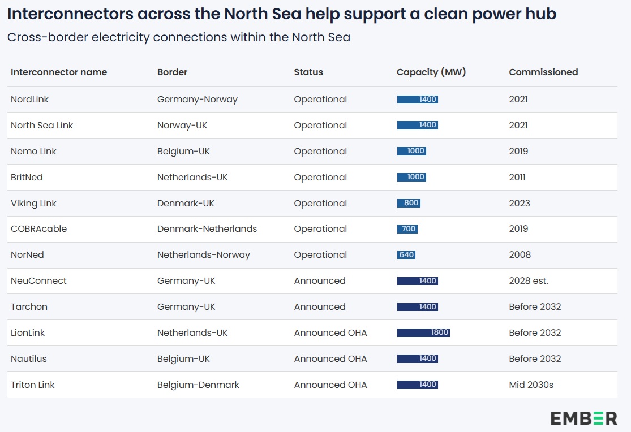Sort by Border column header
This screenshot has height=432, width=631.
click(172, 72)
